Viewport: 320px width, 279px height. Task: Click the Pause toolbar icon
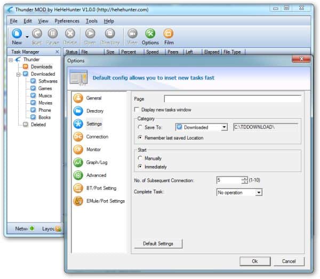53,34
